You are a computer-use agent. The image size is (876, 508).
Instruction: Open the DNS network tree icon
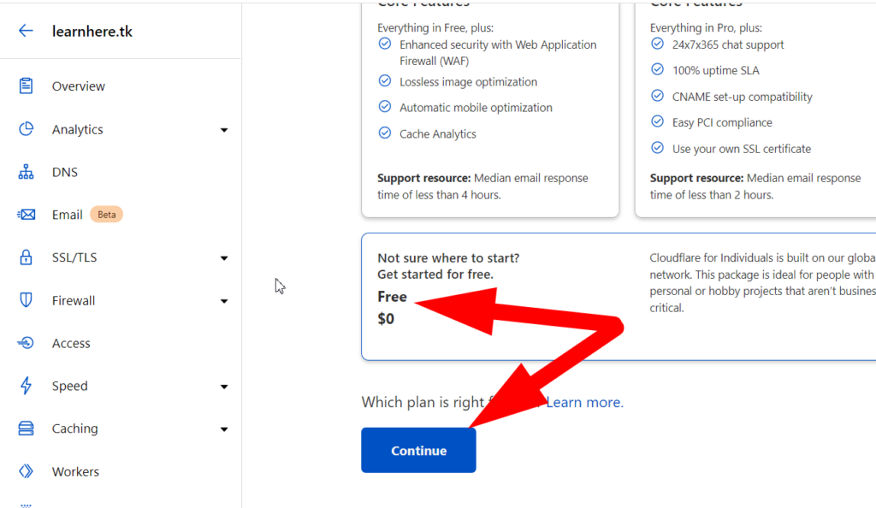pyautogui.click(x=26, y=172)
